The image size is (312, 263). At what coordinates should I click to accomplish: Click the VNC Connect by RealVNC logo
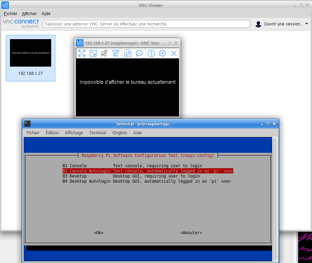tap(21, 23)
